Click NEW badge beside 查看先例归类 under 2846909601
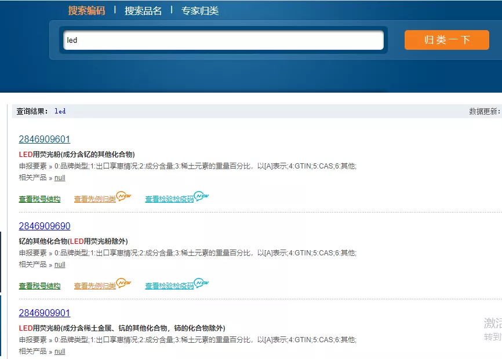This screenshot has height=359, width=502. click(x=123, y=196)
